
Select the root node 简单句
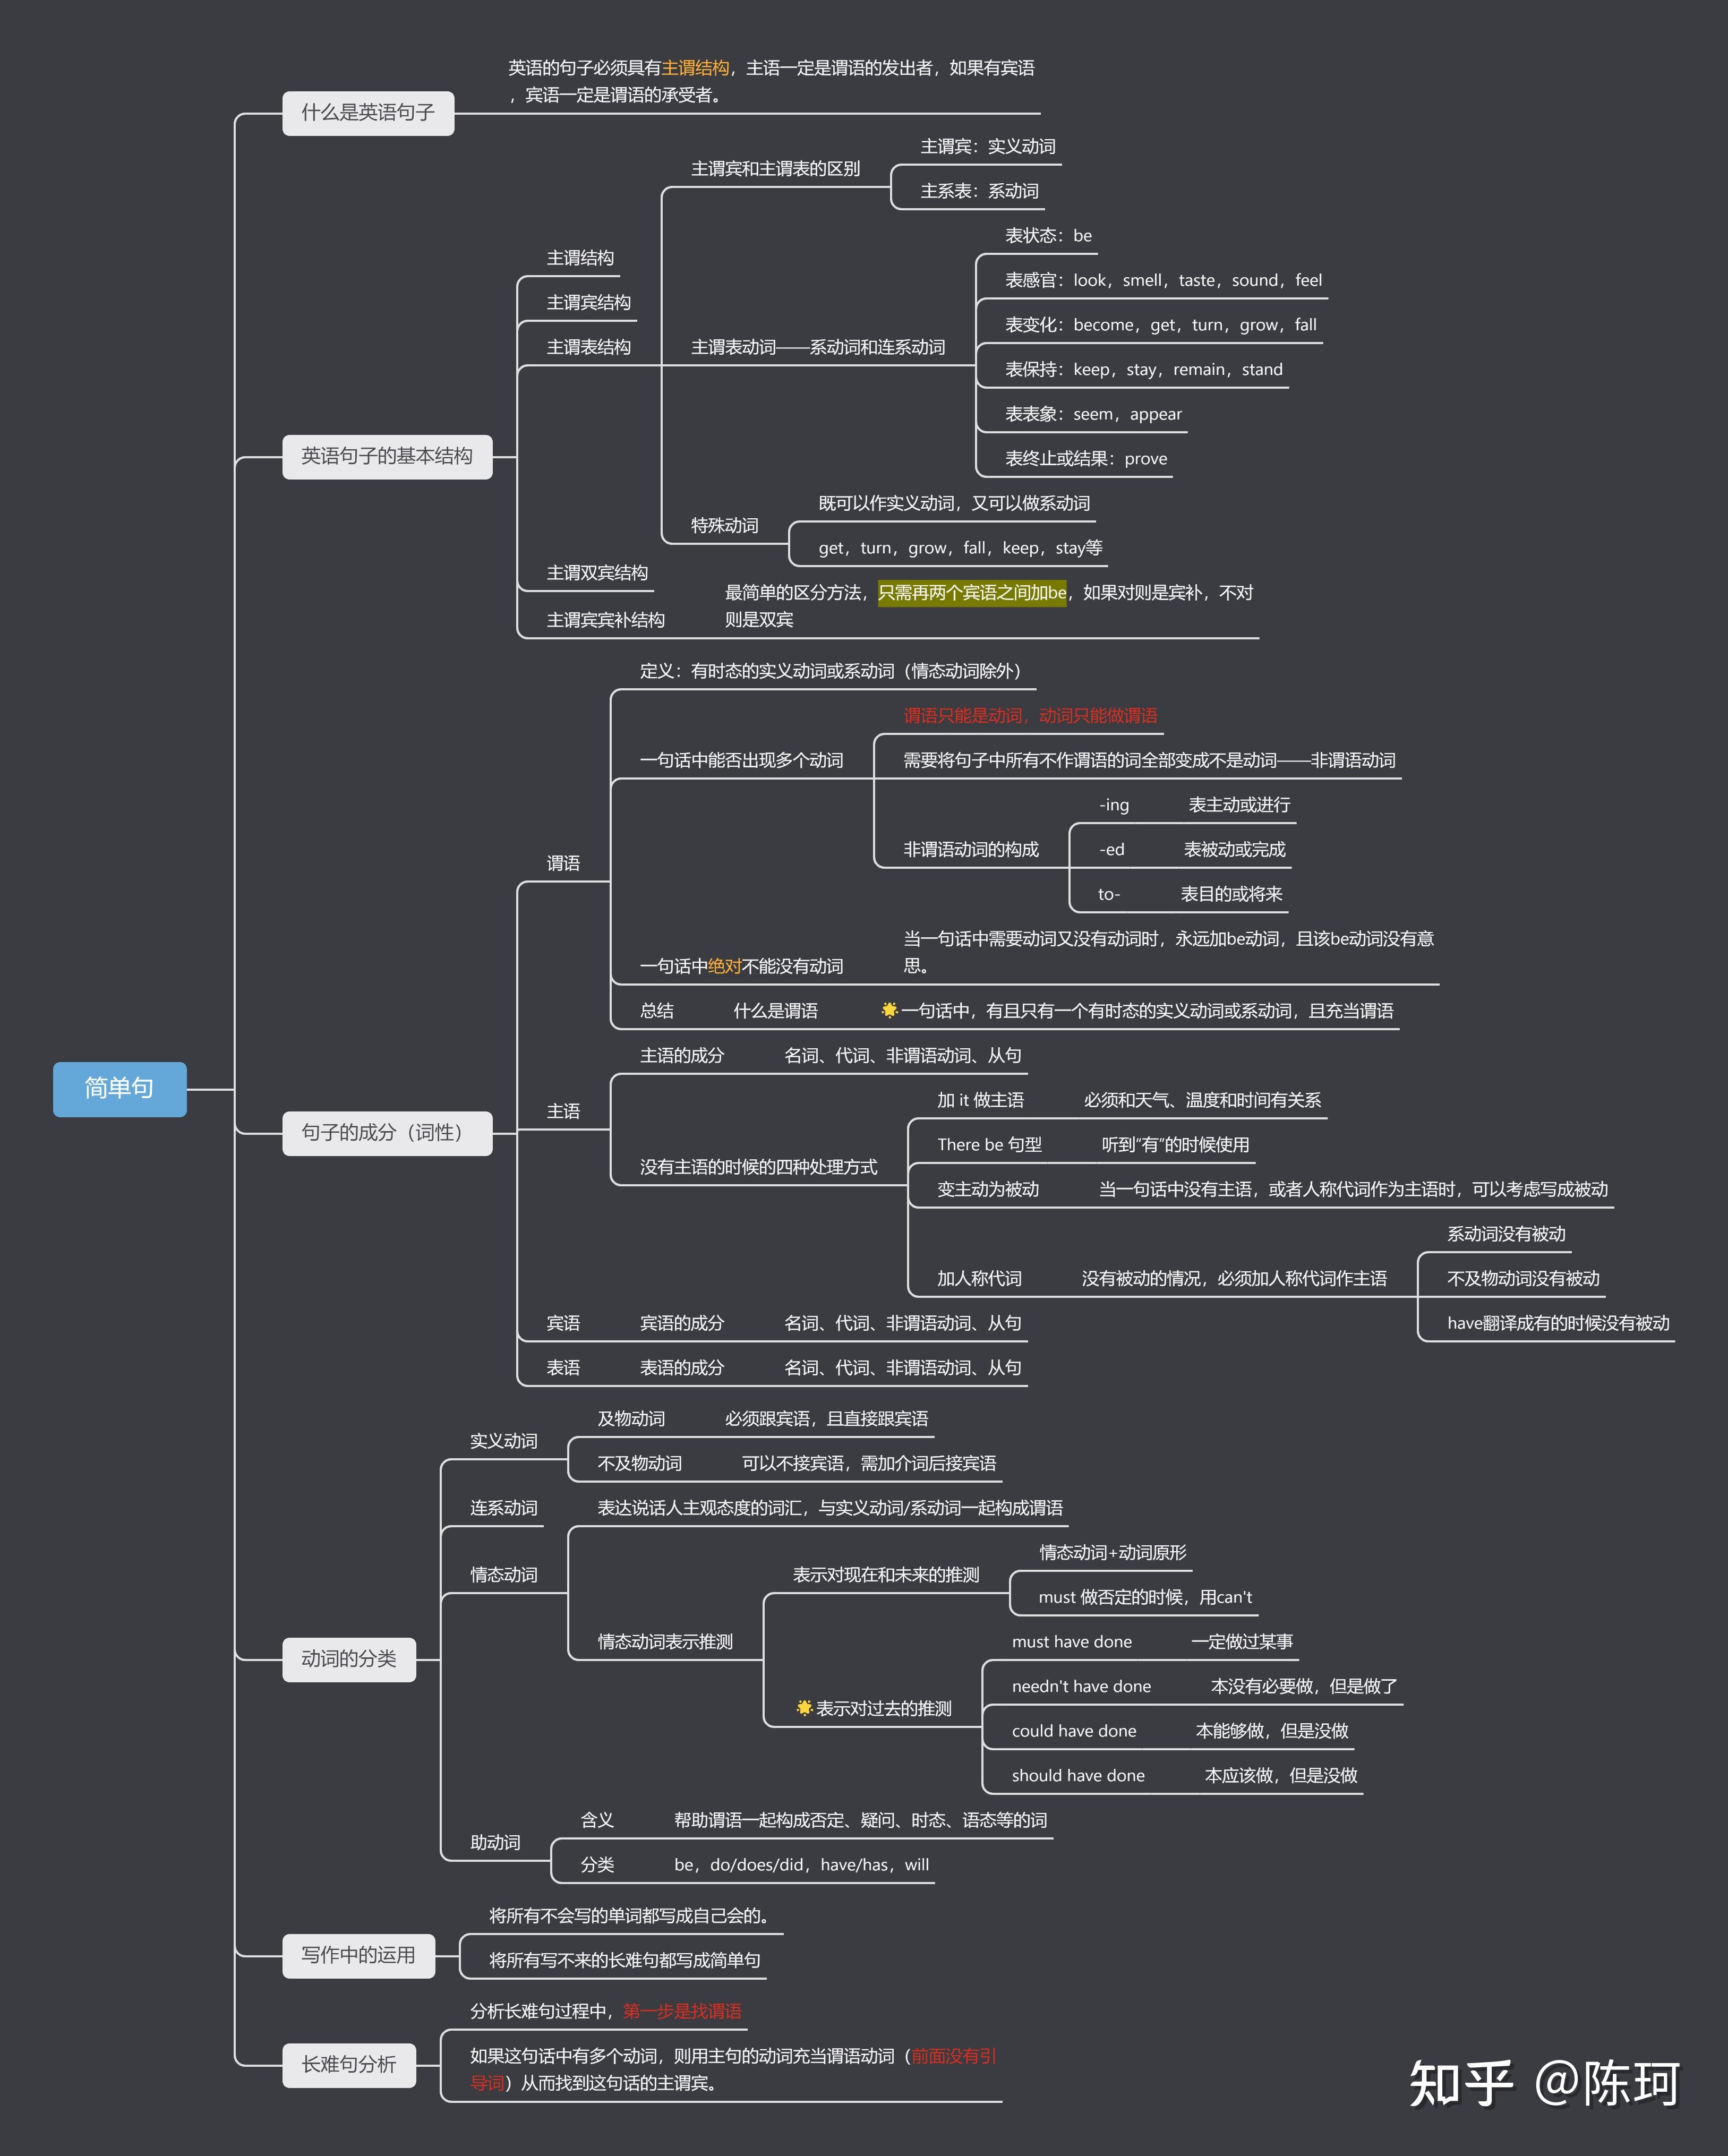pos(119,1088)
